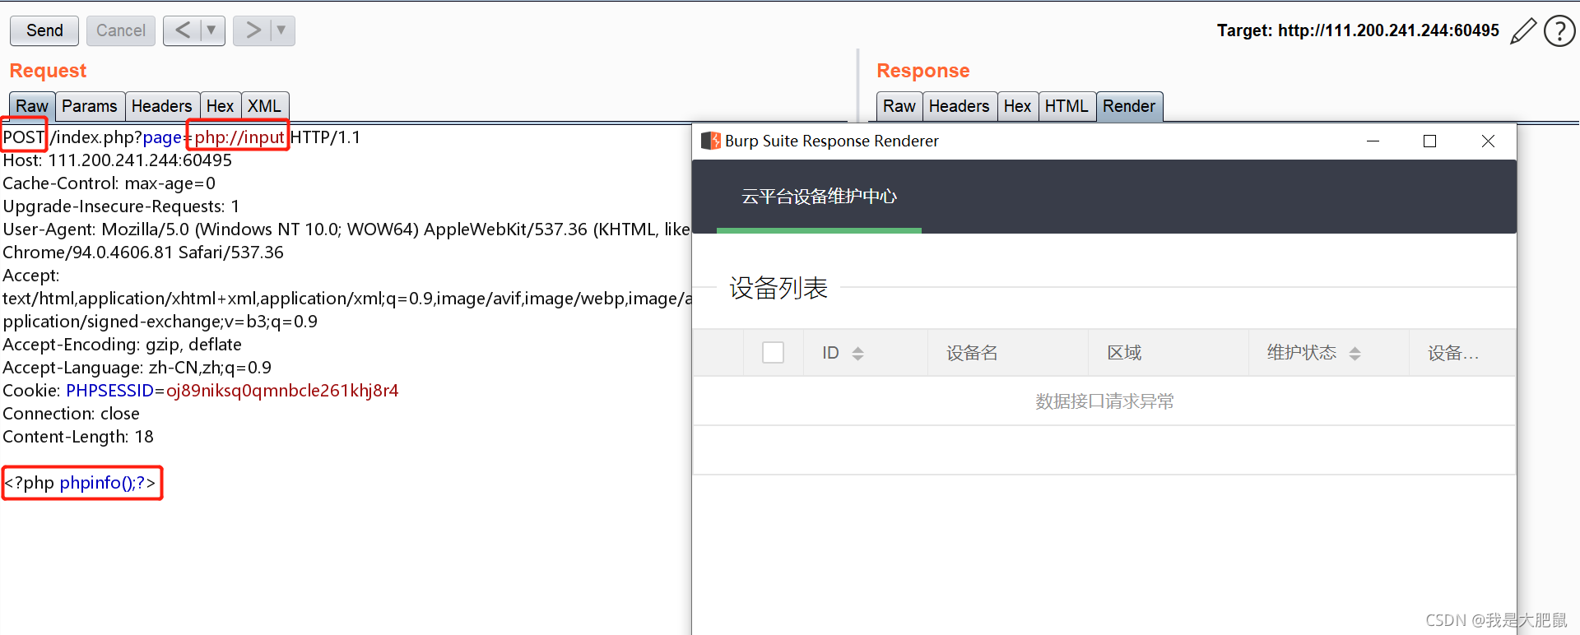This screenshot has height=635, width=1580.
Task: Click the POST method in request line
Action: (x=24, y=137)
